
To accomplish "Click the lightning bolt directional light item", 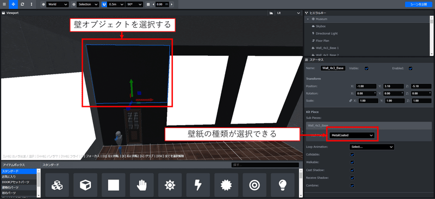I will pos(198,185).
